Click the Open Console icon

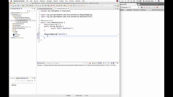pos(109,63)
